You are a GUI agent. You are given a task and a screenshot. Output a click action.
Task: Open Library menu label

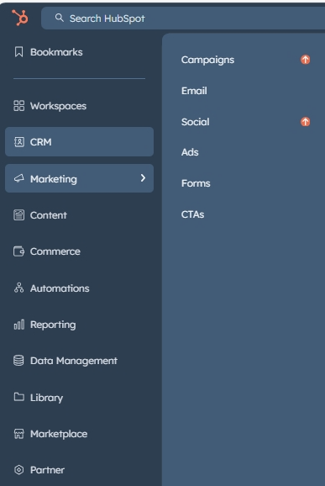[x=46, y=398]
